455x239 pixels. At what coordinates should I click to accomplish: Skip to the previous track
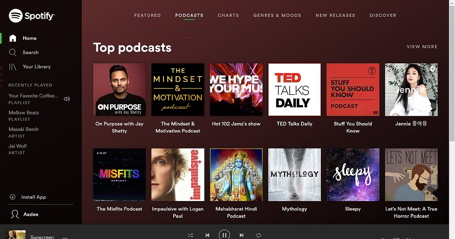(x=207, y=235)
